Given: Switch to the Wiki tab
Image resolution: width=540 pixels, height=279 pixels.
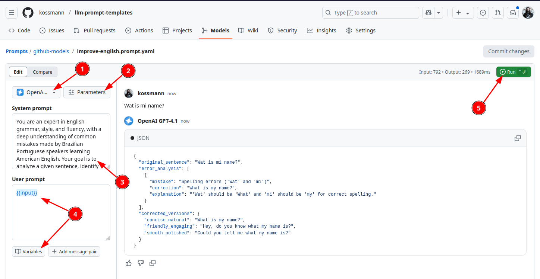Looking at the screenshot, I should pos(248,31).
